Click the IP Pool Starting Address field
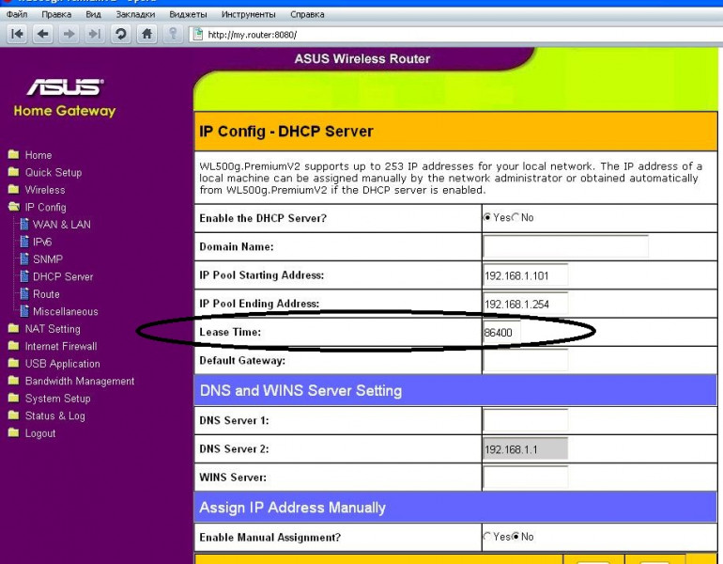This screenshot has width=723, height=564. (x=525, y=275)
